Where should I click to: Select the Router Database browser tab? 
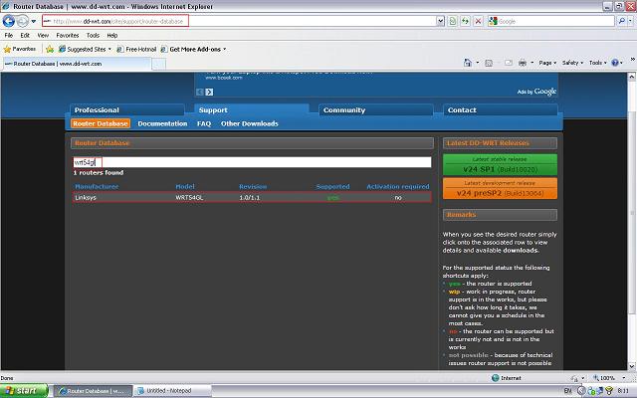[x=78, y=64]
